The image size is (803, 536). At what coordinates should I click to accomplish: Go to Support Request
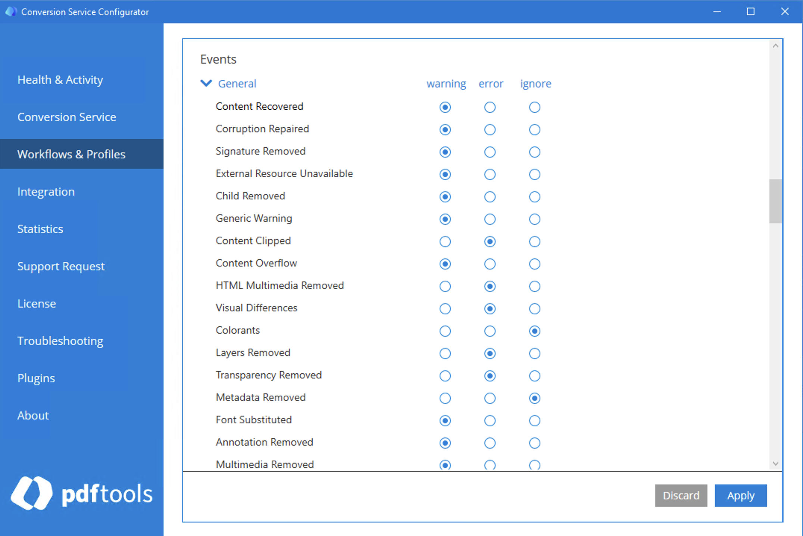[x=61, y=266]
